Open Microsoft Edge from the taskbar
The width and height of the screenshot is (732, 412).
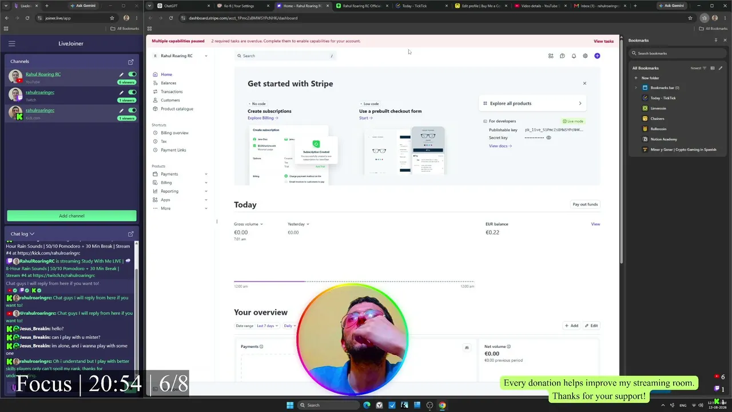coord(367,405)
